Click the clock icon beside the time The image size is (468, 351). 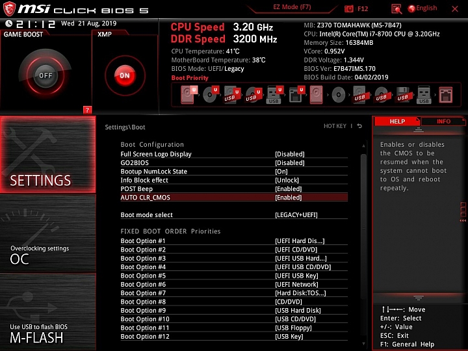coord(9,23)
